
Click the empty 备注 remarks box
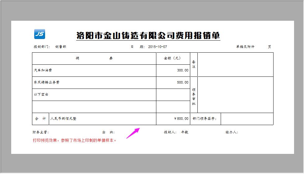235,64
